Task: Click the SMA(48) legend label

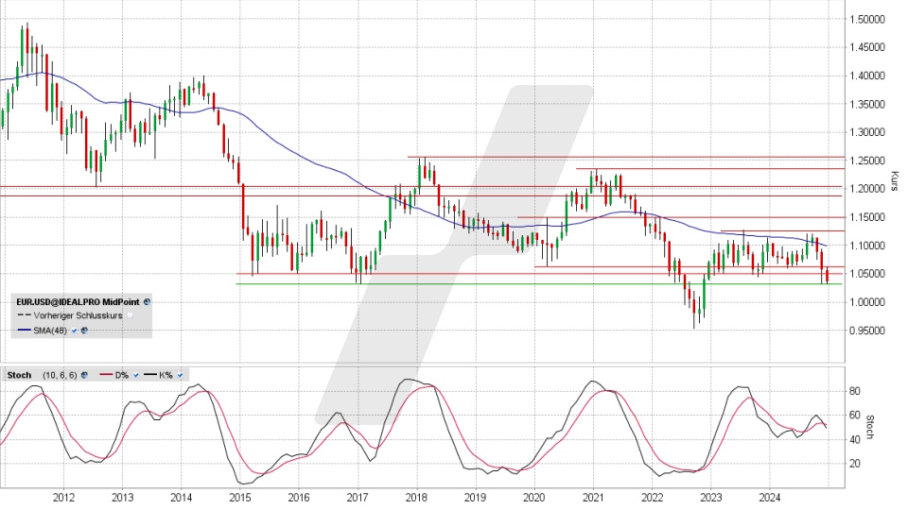Action: pos(50,331)
